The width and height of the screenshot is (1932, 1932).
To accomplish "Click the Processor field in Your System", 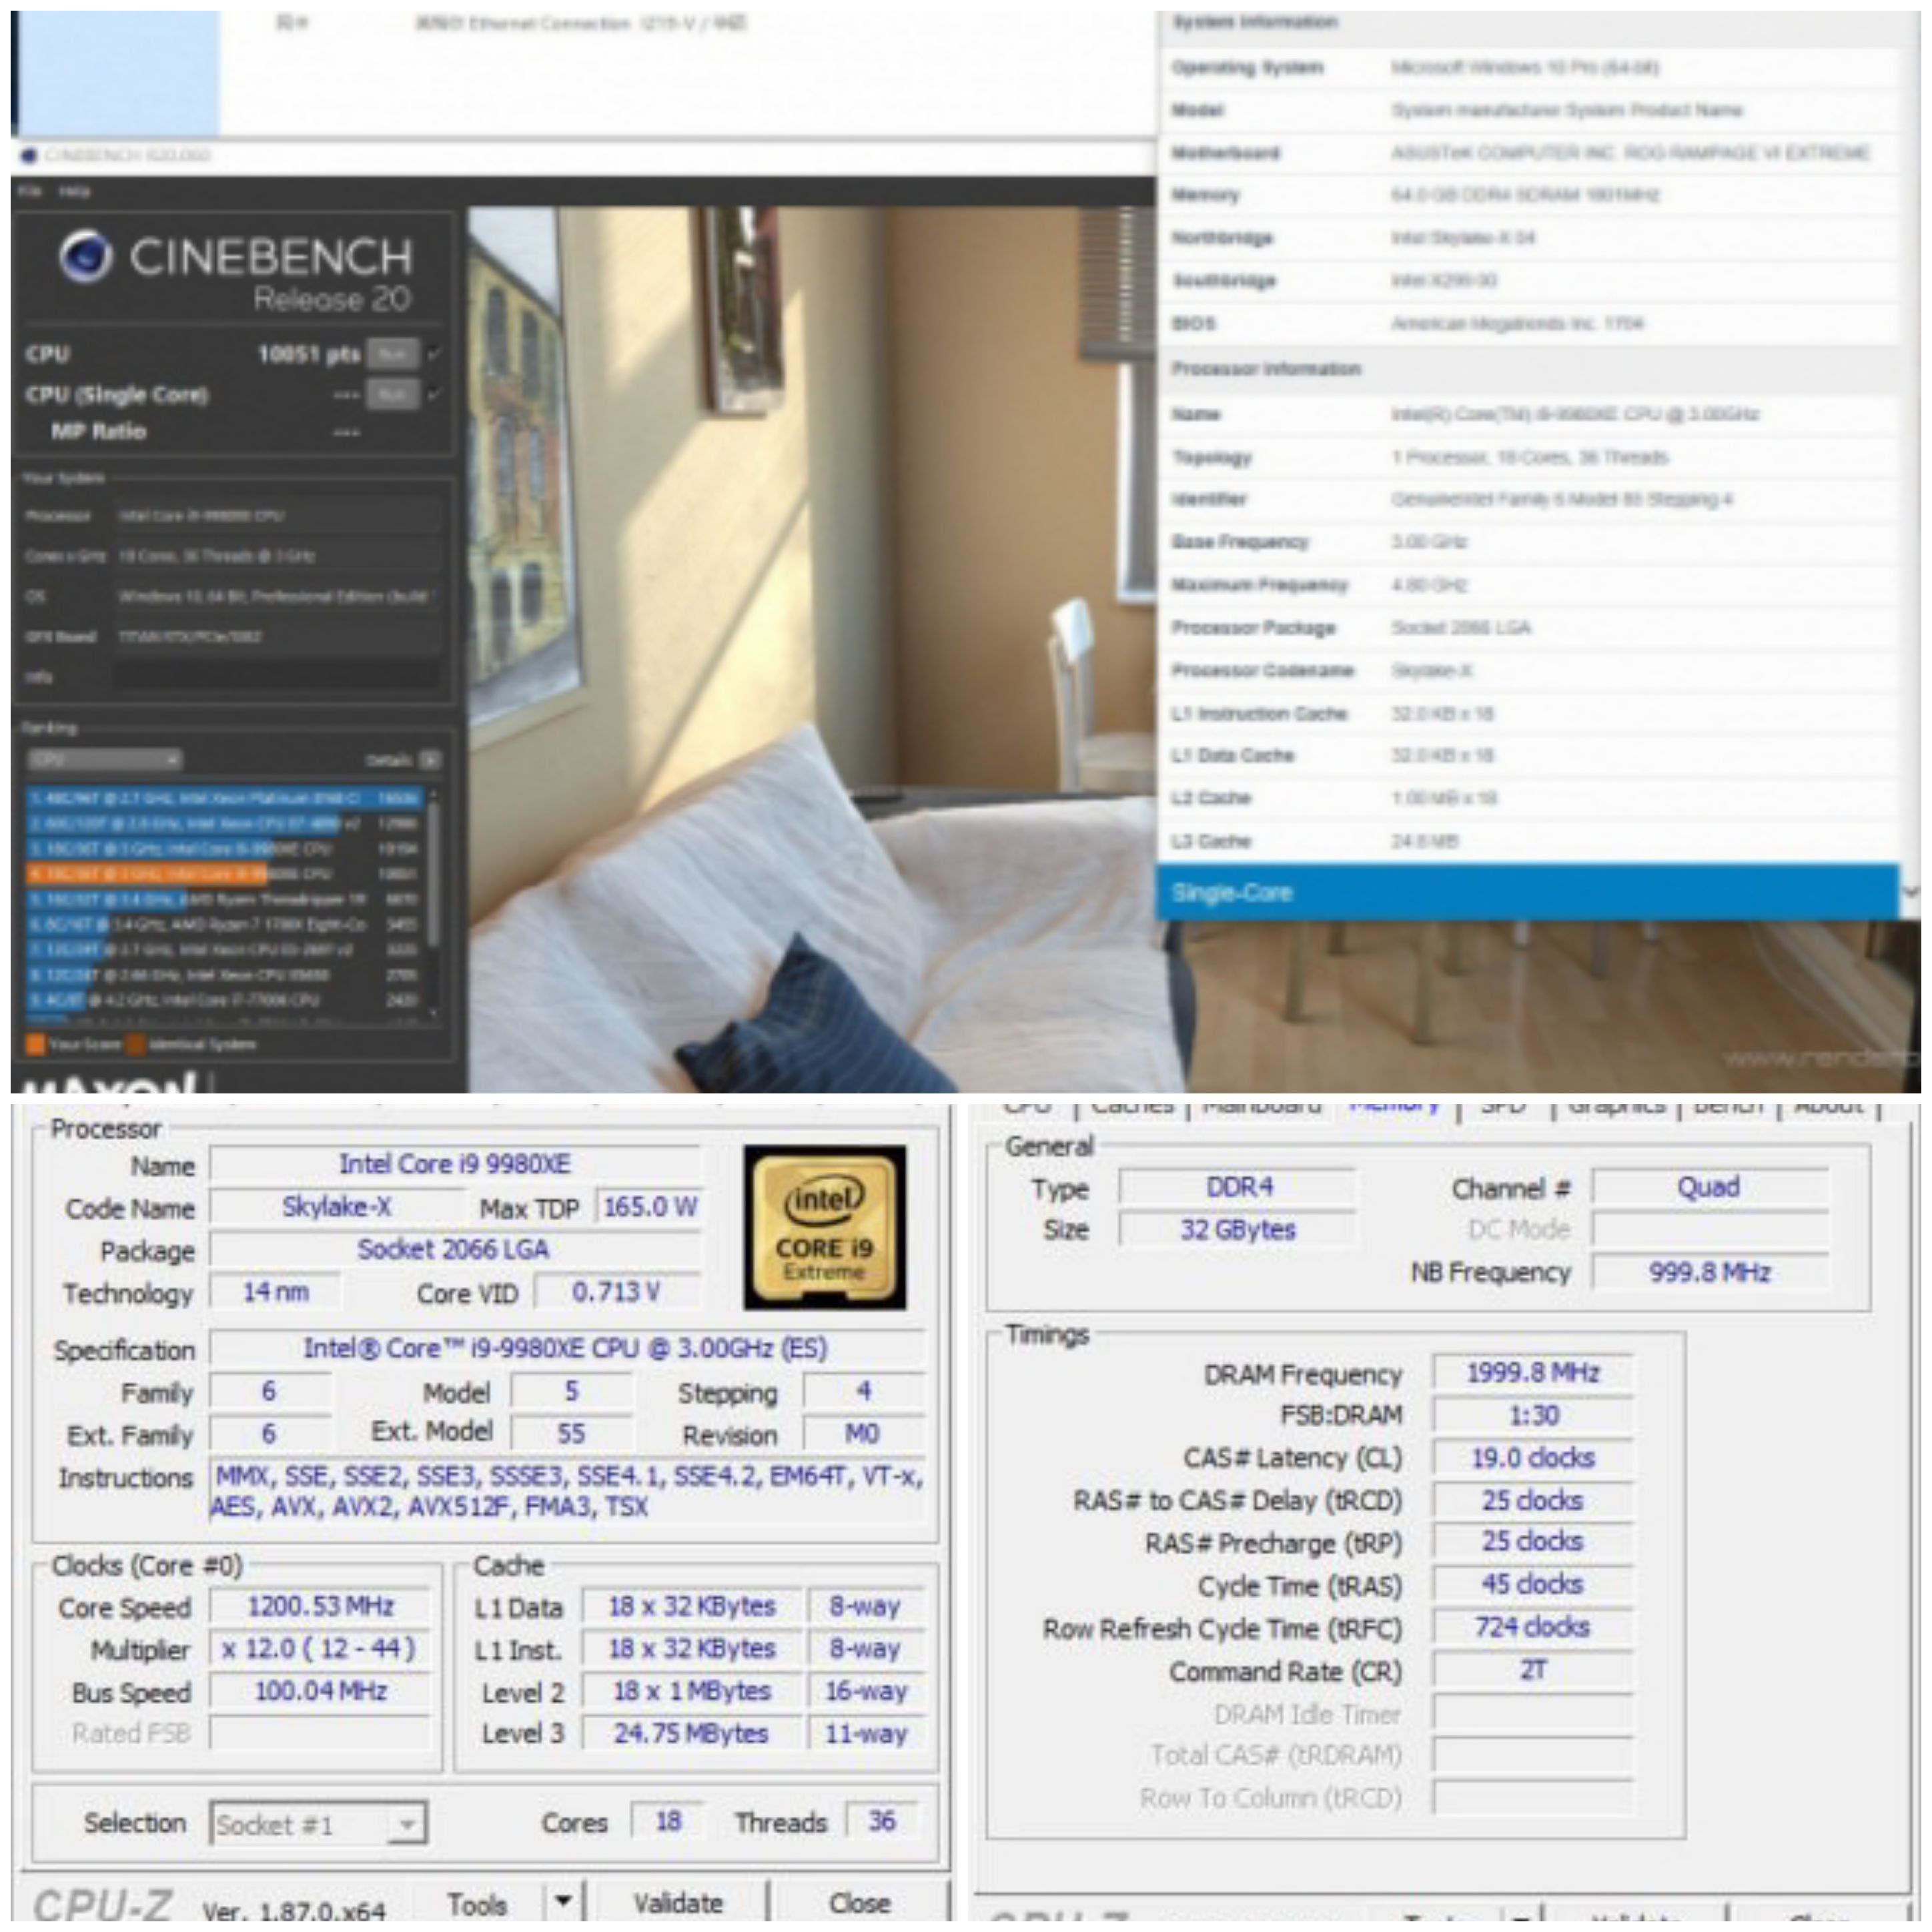I will pyautogui.click(x=277, y=516).
